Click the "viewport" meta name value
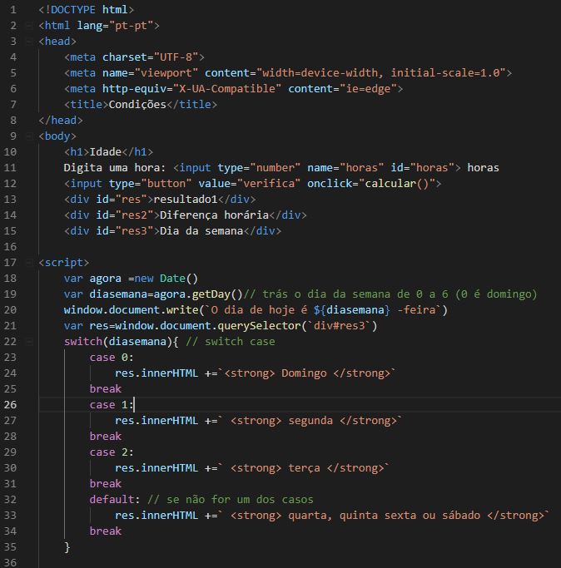The height and width of the screenshot is (568, 561). [x=166, y=73]
